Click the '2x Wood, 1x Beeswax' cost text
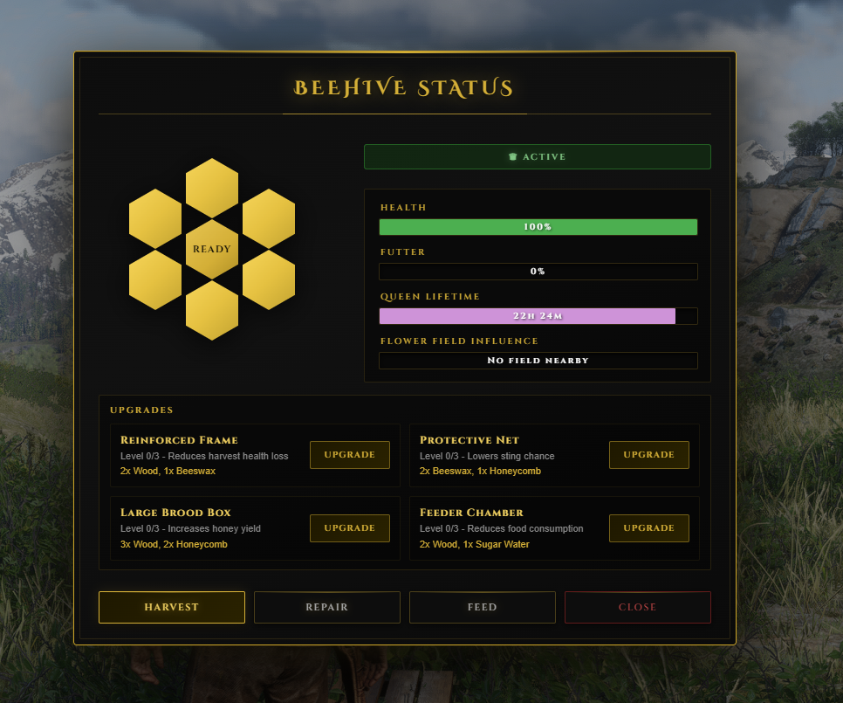The width and height of the screenshot is (843, 703). tap(168, 472)
